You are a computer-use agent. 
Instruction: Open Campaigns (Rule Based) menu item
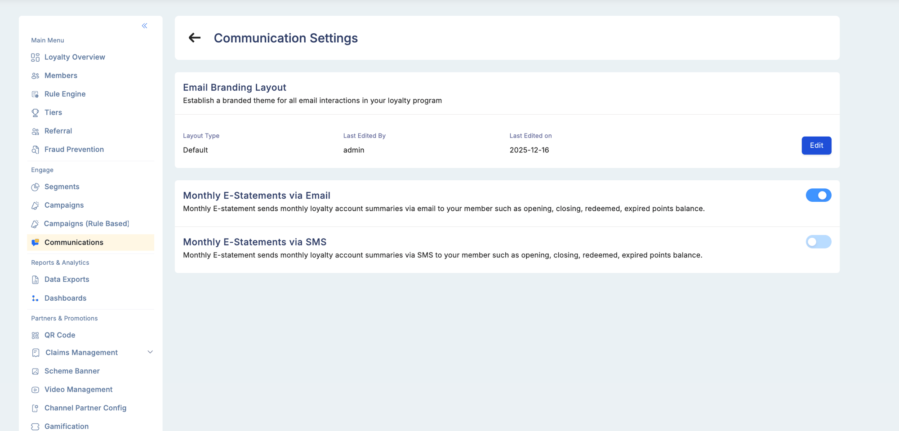tap(90, 223)
